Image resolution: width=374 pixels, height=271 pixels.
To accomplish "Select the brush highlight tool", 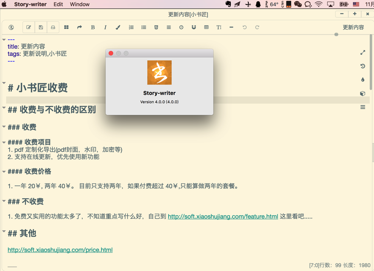I will click(x=118, y=27).
